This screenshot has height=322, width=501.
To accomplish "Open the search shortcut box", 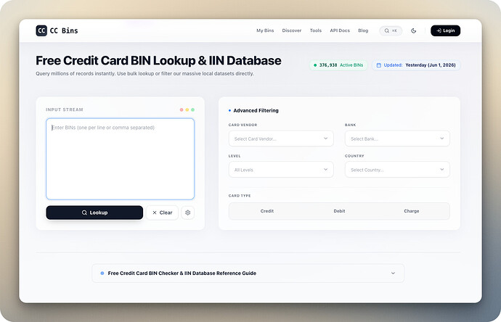I will point(391,30).
